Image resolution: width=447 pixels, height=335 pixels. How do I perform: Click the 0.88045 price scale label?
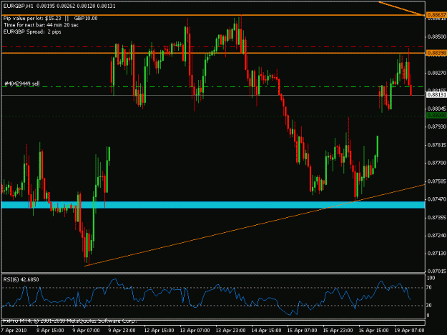click(437, 109)
